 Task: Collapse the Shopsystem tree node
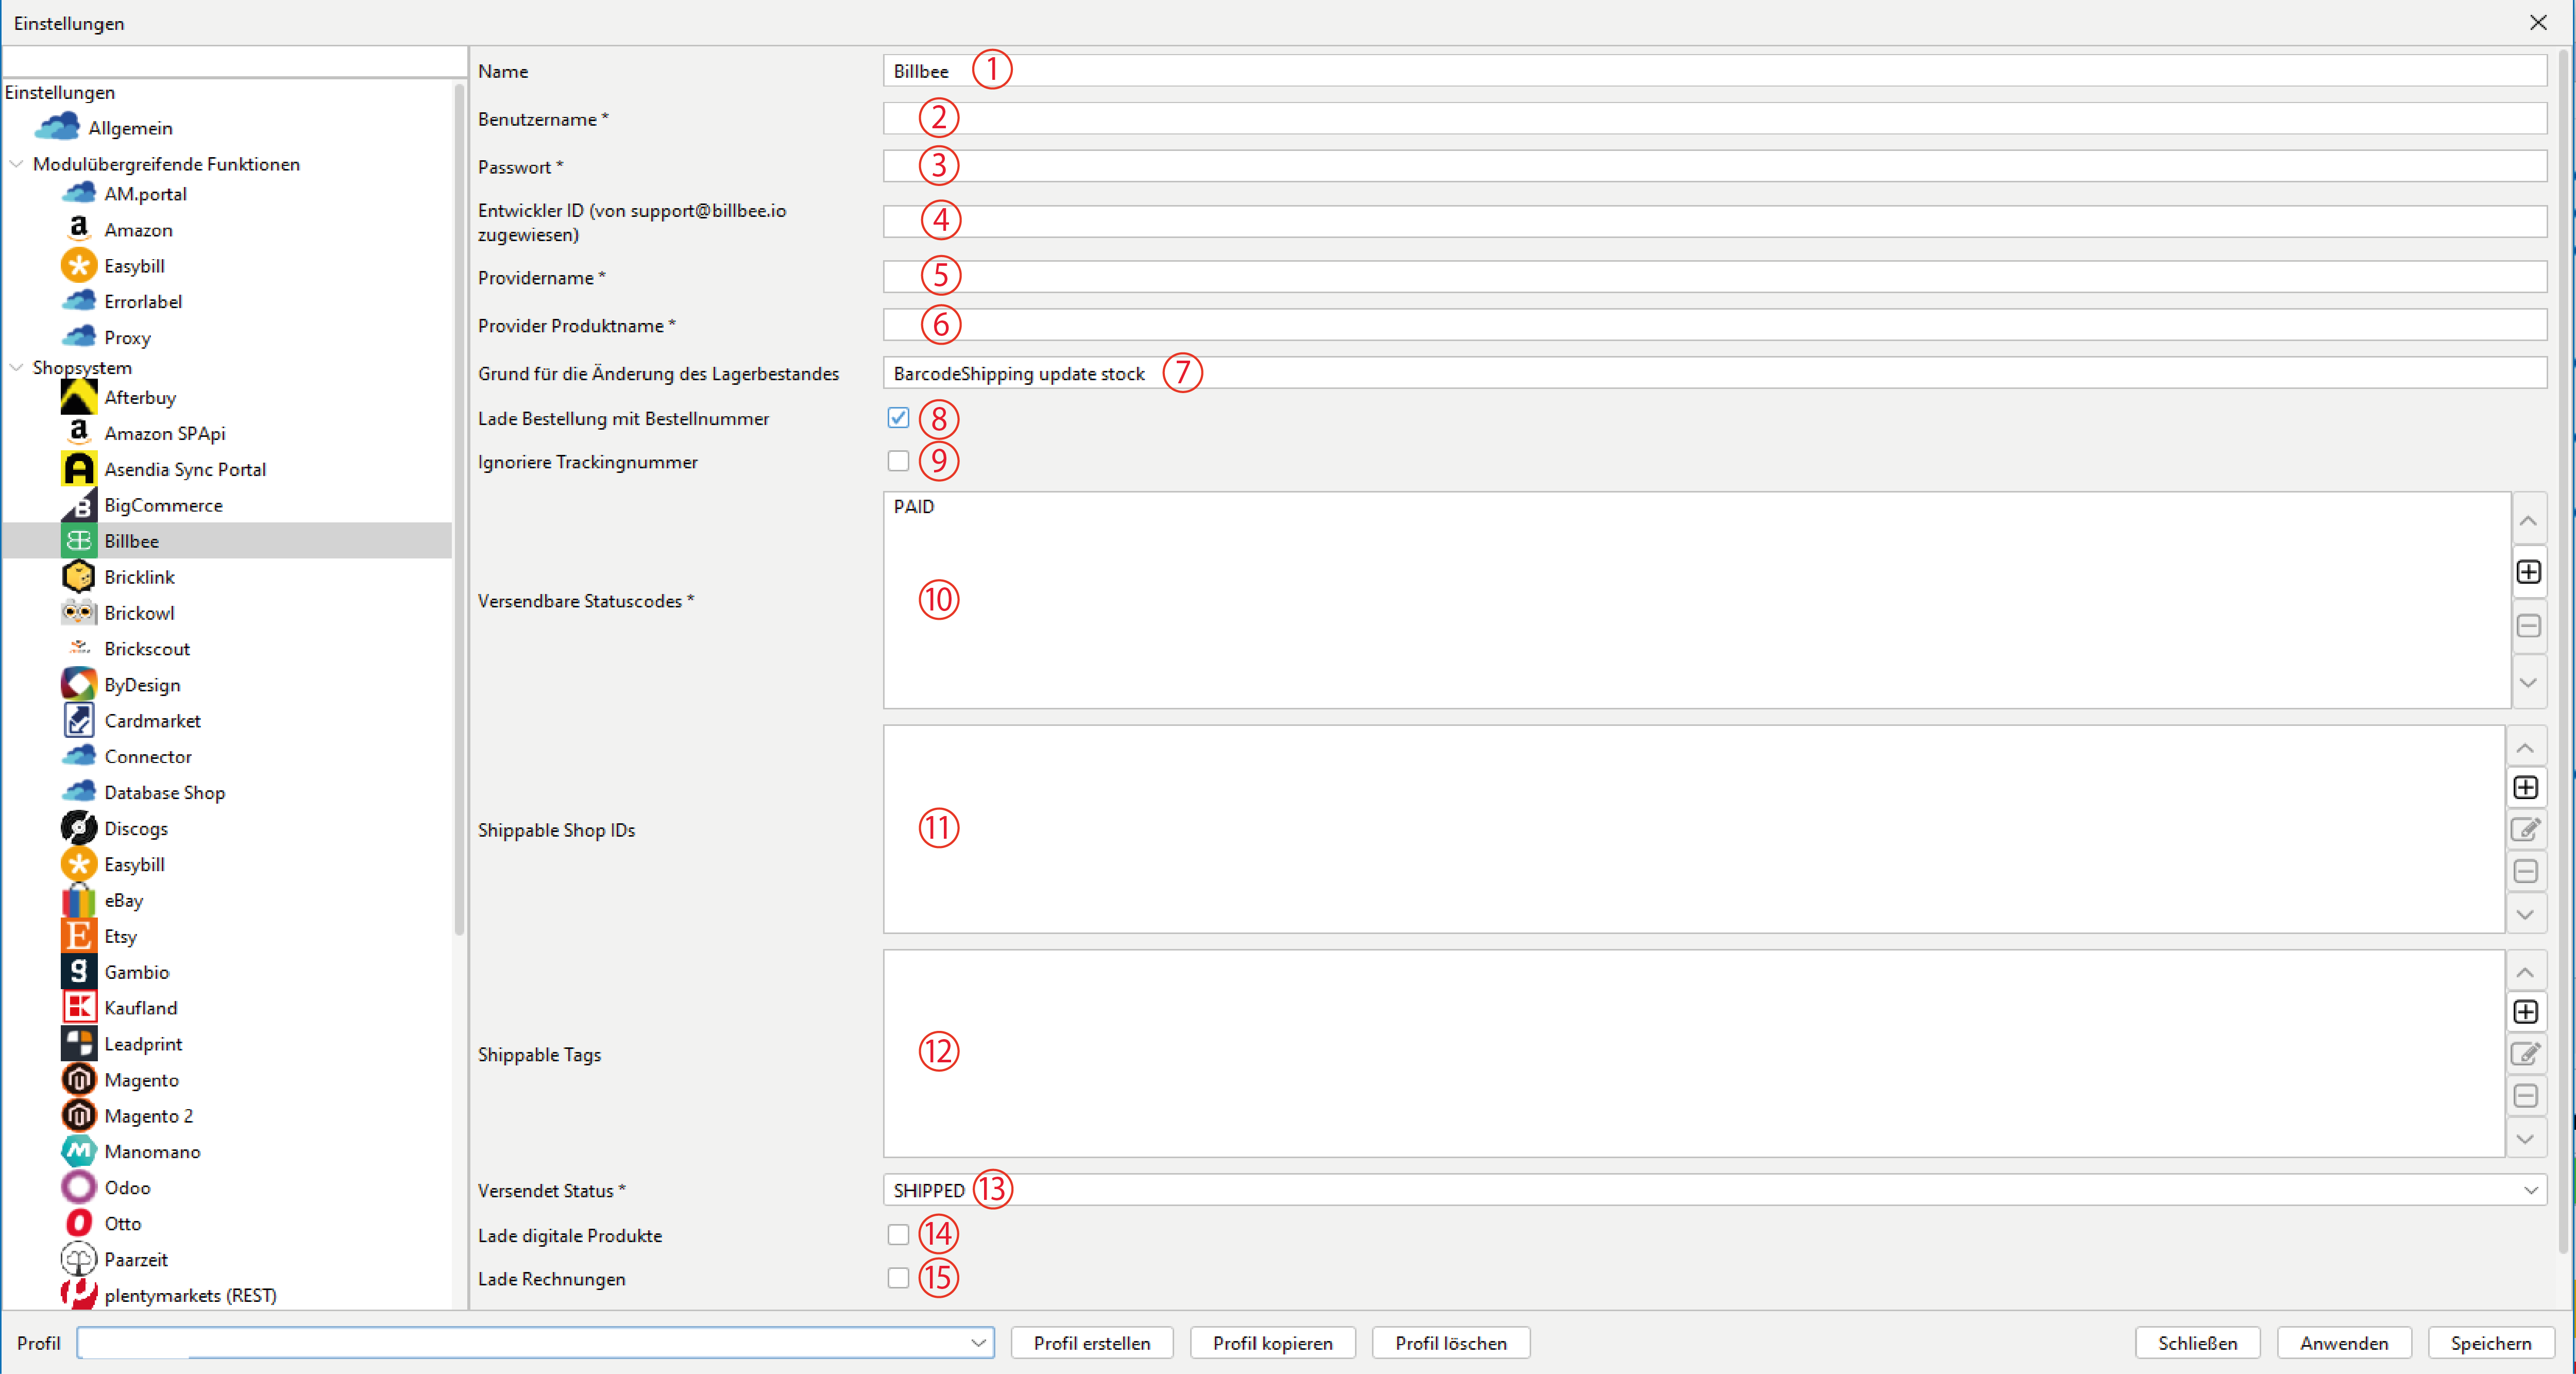[17, 368]
